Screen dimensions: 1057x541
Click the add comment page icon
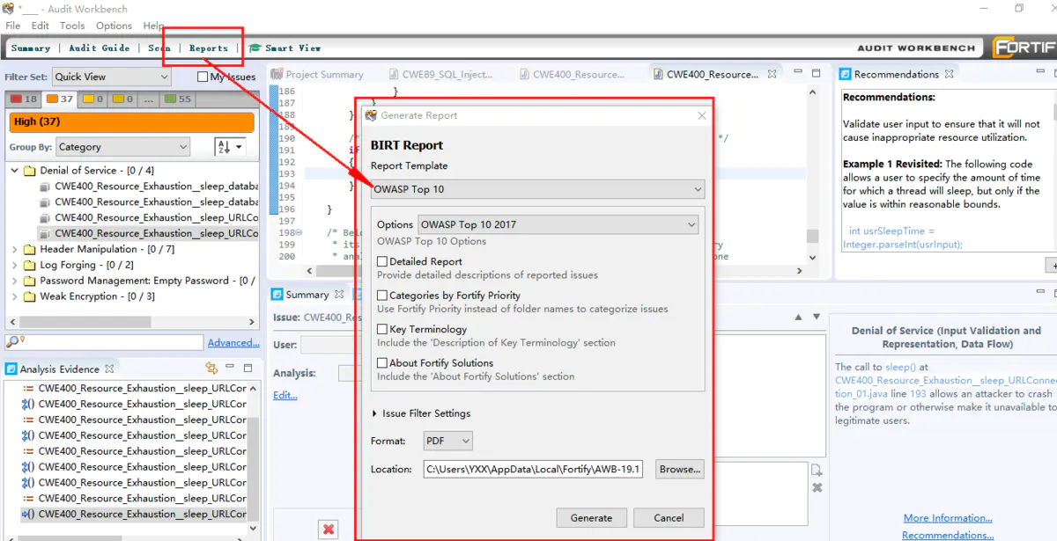(x=817, y=471)
